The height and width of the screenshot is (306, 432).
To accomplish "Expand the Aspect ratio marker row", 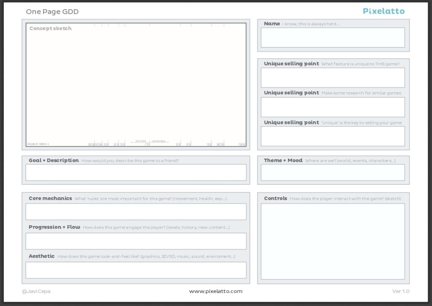I will [38, 143].
